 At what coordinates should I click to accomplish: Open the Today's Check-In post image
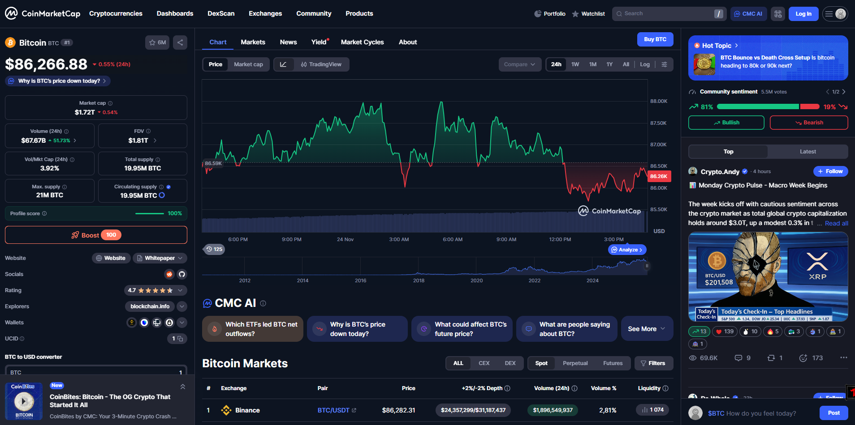pos(768,277)
